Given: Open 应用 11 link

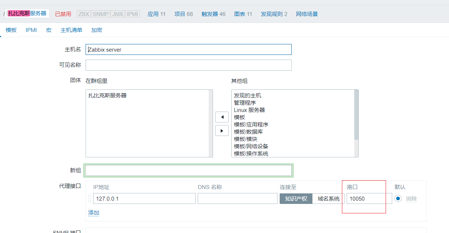Looking at the screenshot, I should coord(157,14).
